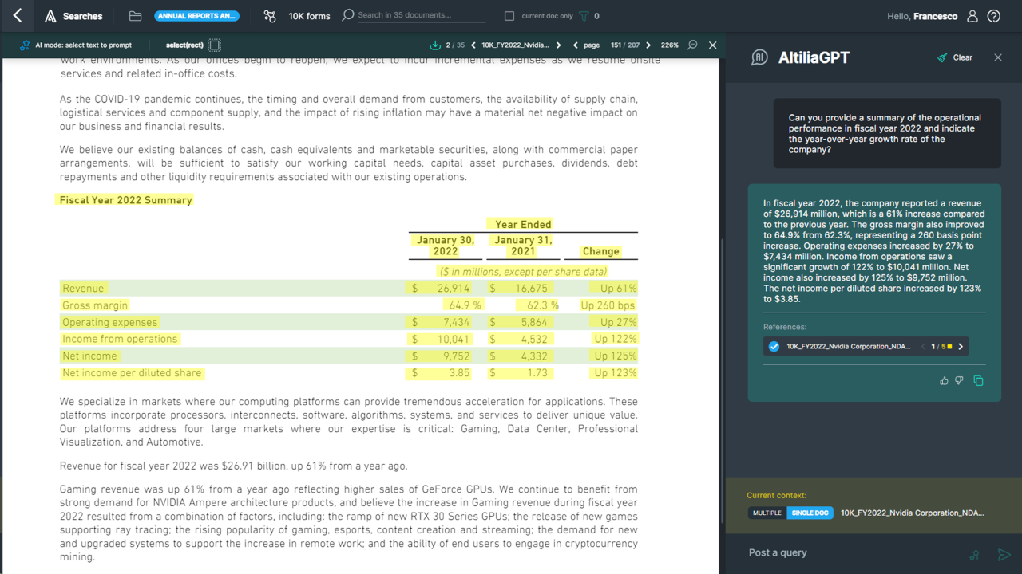The image size is (1022, 574).
Task: Click the Up 61% change cell
Action: click(619, 288)
